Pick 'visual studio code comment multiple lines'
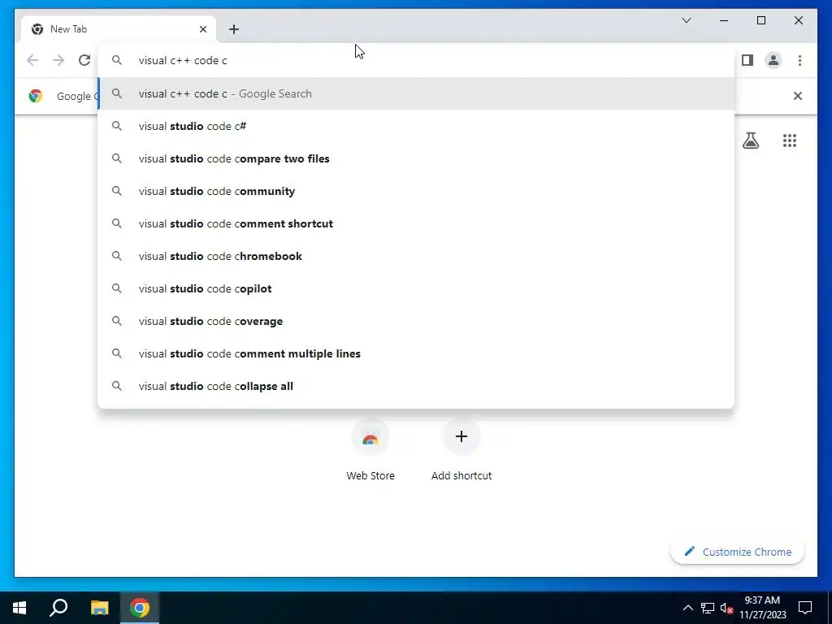Image resolution: width=832 pixels, height=624 pixels. 416,353
